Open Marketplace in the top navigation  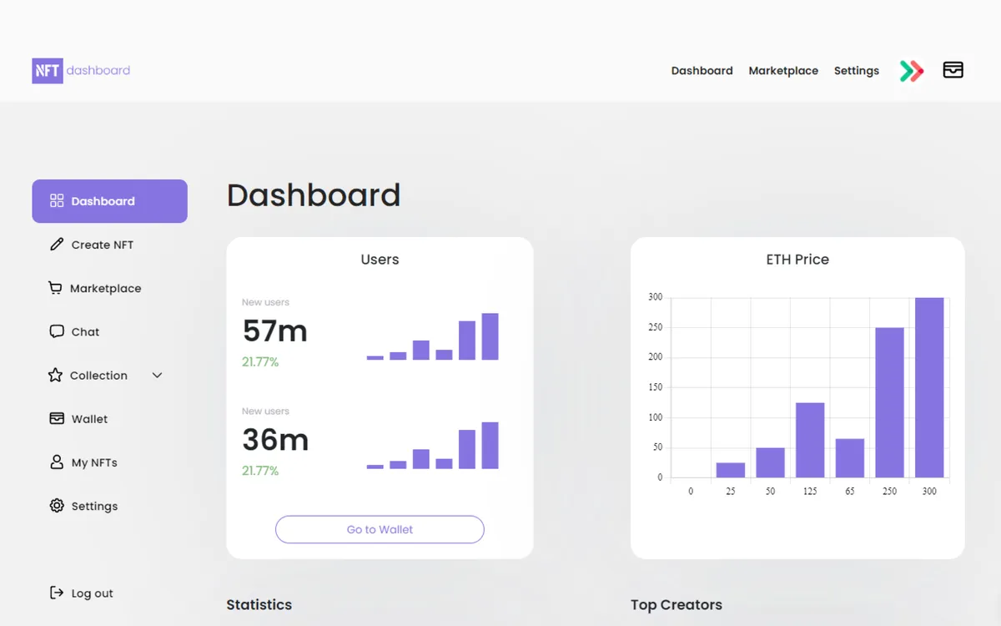[783, 71]
